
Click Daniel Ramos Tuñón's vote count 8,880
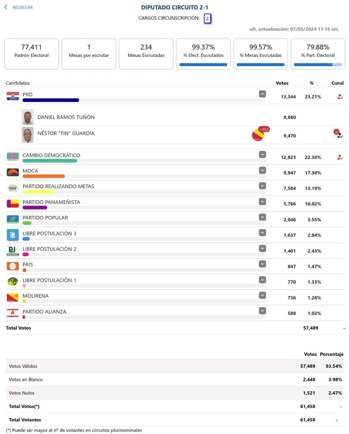[290, 117]
